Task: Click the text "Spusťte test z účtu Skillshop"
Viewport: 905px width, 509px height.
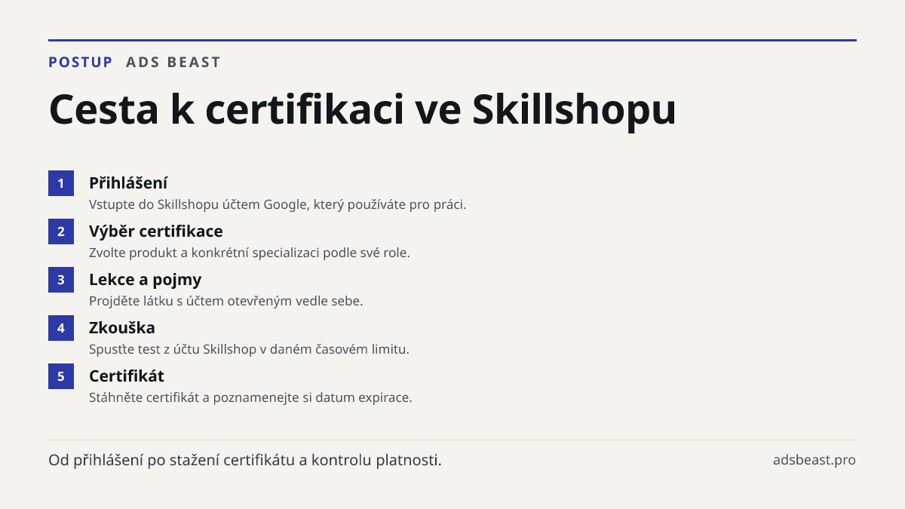Action: (x=172, y=349)
